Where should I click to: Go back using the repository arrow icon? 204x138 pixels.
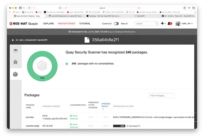point(13,40)
